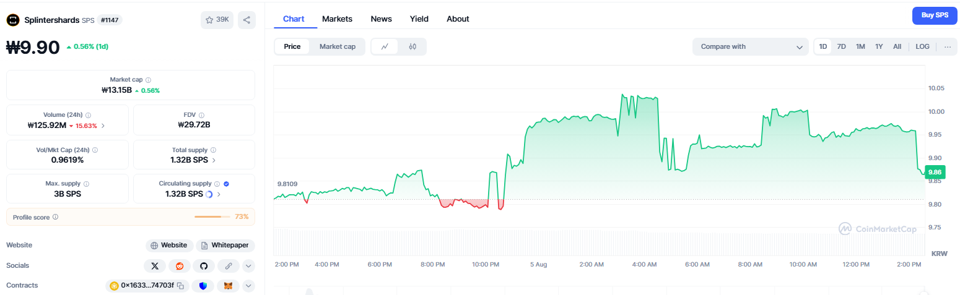Image resolution: width=960 pixels, height=295 pixels.
Task: Switch to line chart view
Action: [385, 46]
